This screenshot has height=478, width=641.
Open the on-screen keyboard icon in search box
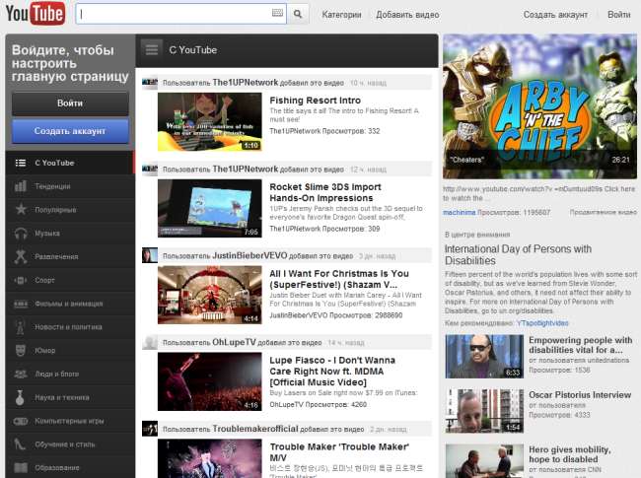(277, 13)
